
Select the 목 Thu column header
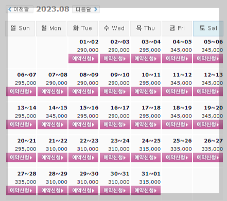145,28
